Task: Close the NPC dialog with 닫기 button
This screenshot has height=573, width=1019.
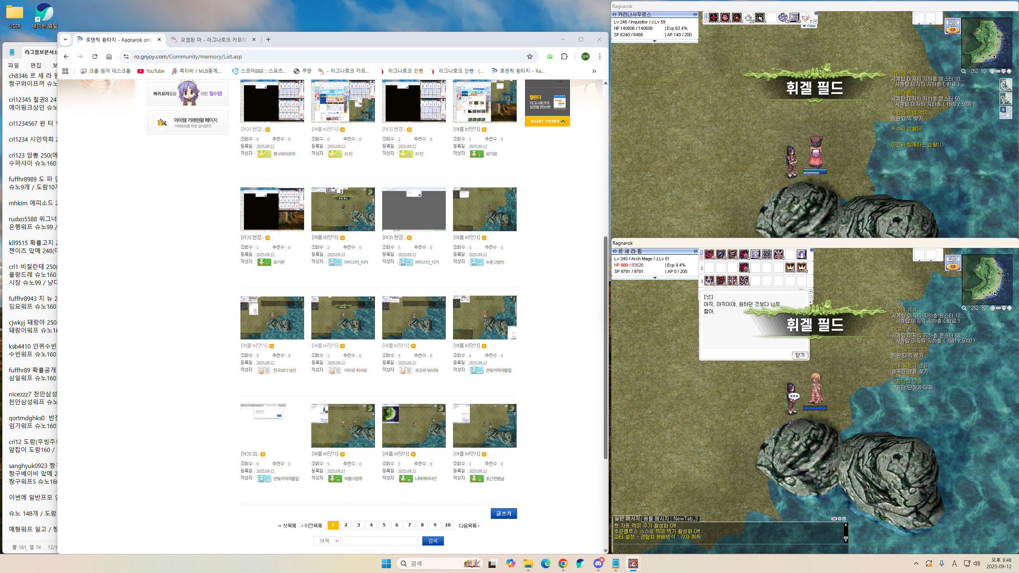Action: (800, 355)
